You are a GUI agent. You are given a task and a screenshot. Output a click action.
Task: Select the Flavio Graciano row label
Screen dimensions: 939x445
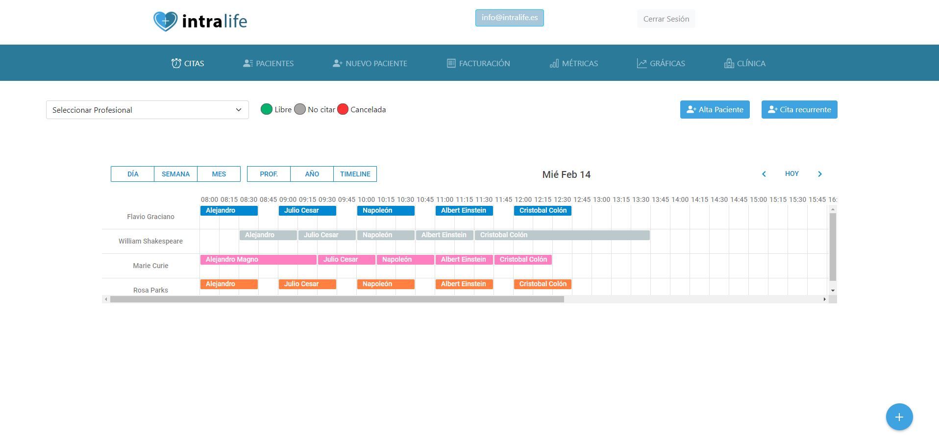(x=150, y=217)
